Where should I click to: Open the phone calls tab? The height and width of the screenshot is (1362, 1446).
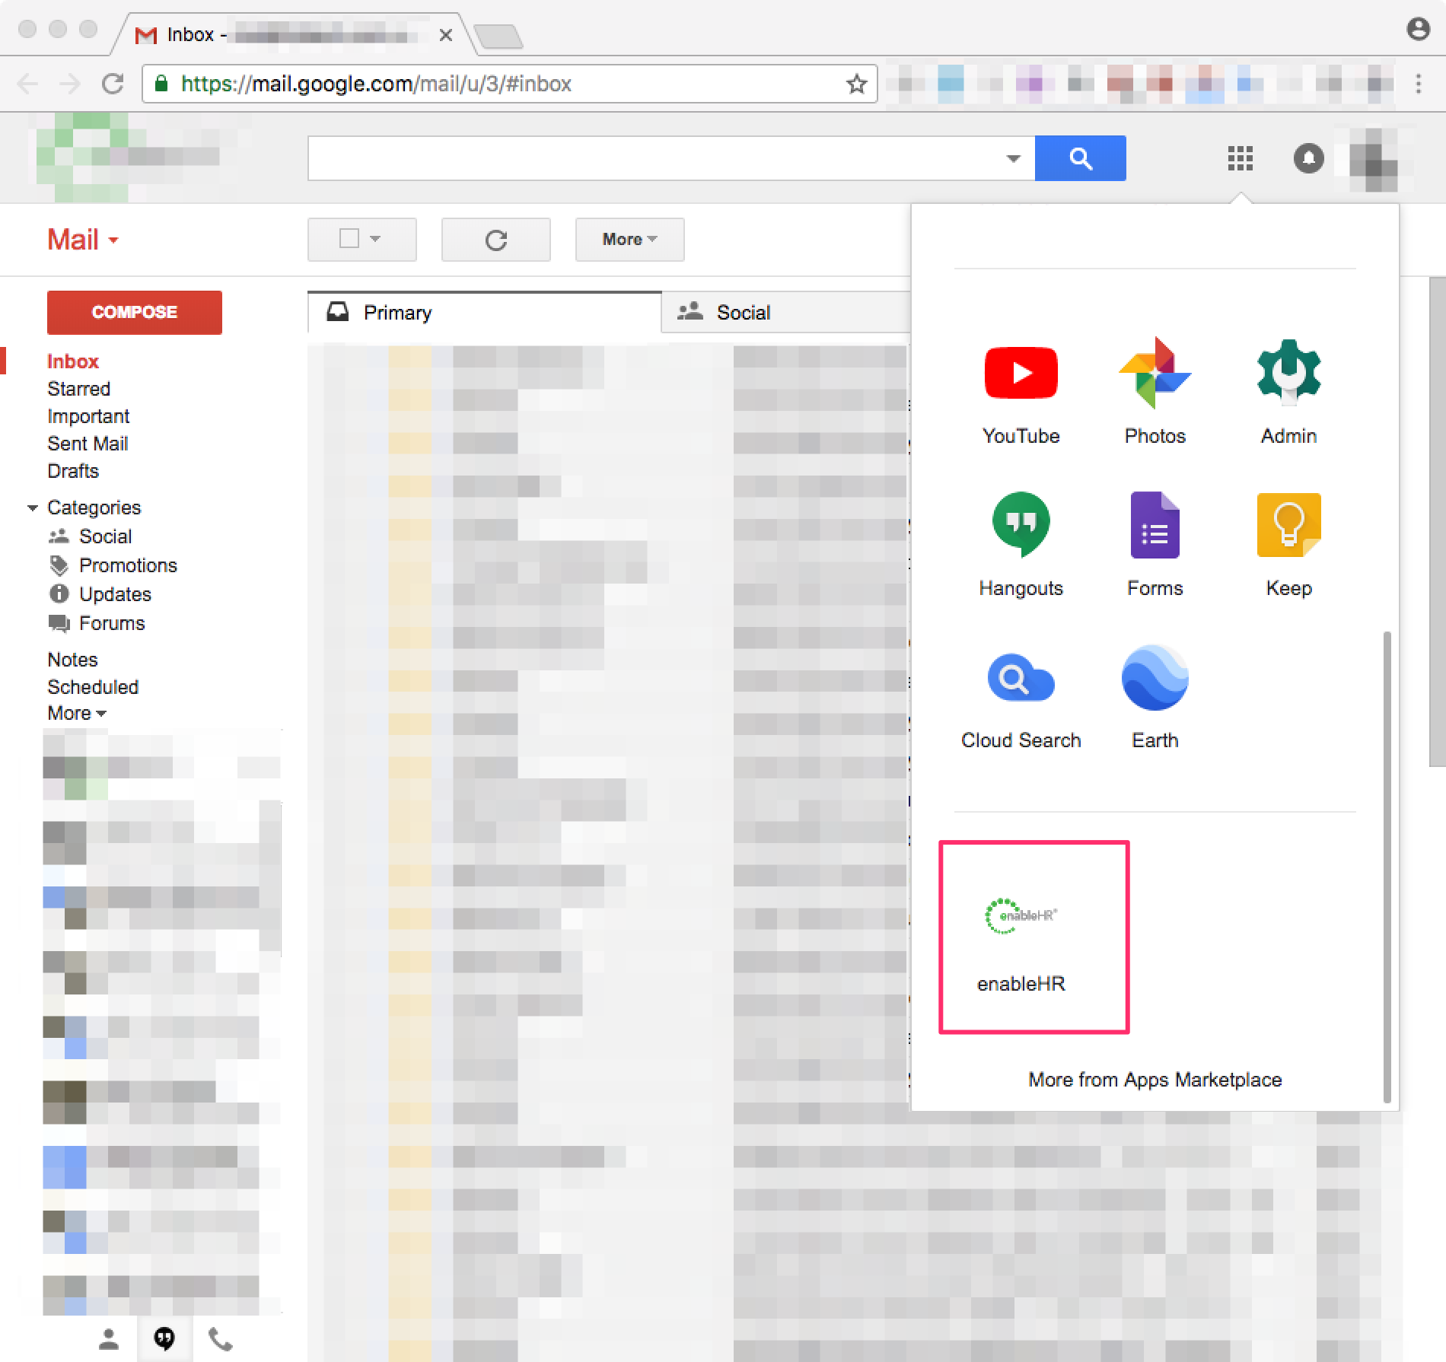click(220, 1338)
